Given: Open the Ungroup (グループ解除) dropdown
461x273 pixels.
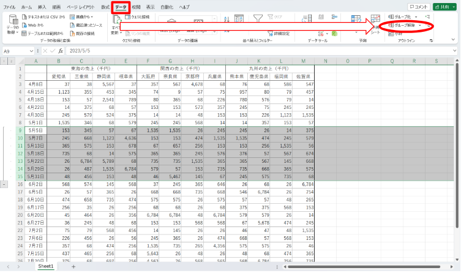Looking at the screenshot, I should [x=420, y=25].
